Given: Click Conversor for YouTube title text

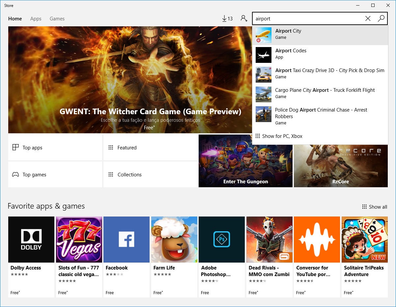Looking at the screenshot, I should pos(313,271).
